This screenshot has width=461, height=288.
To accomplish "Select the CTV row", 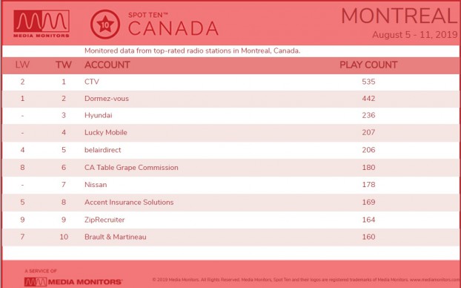I will point(230,82).
